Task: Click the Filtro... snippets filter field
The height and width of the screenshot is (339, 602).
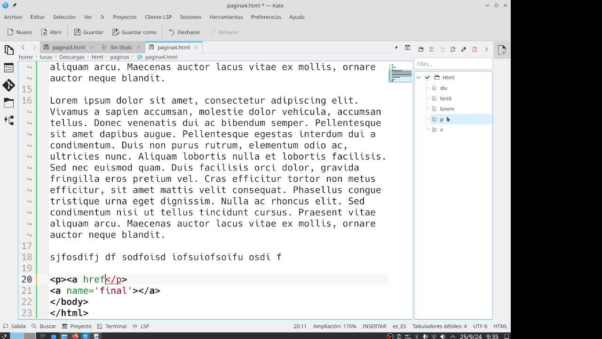Action: coord(453,64)
